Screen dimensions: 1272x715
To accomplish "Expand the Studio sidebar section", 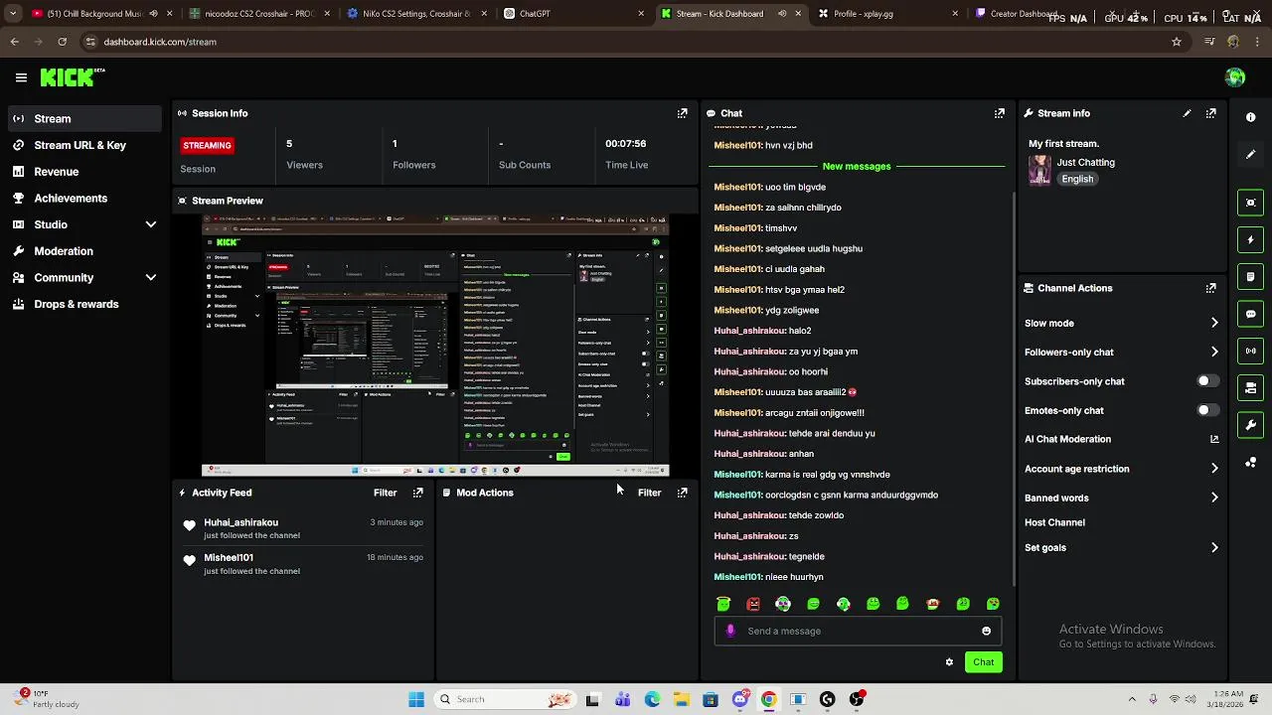I will pyautogui.click(x=151, y=224).
